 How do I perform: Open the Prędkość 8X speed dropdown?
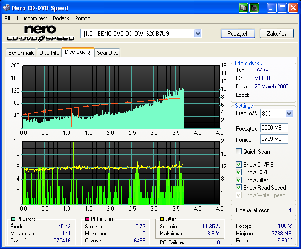point(289,113)
